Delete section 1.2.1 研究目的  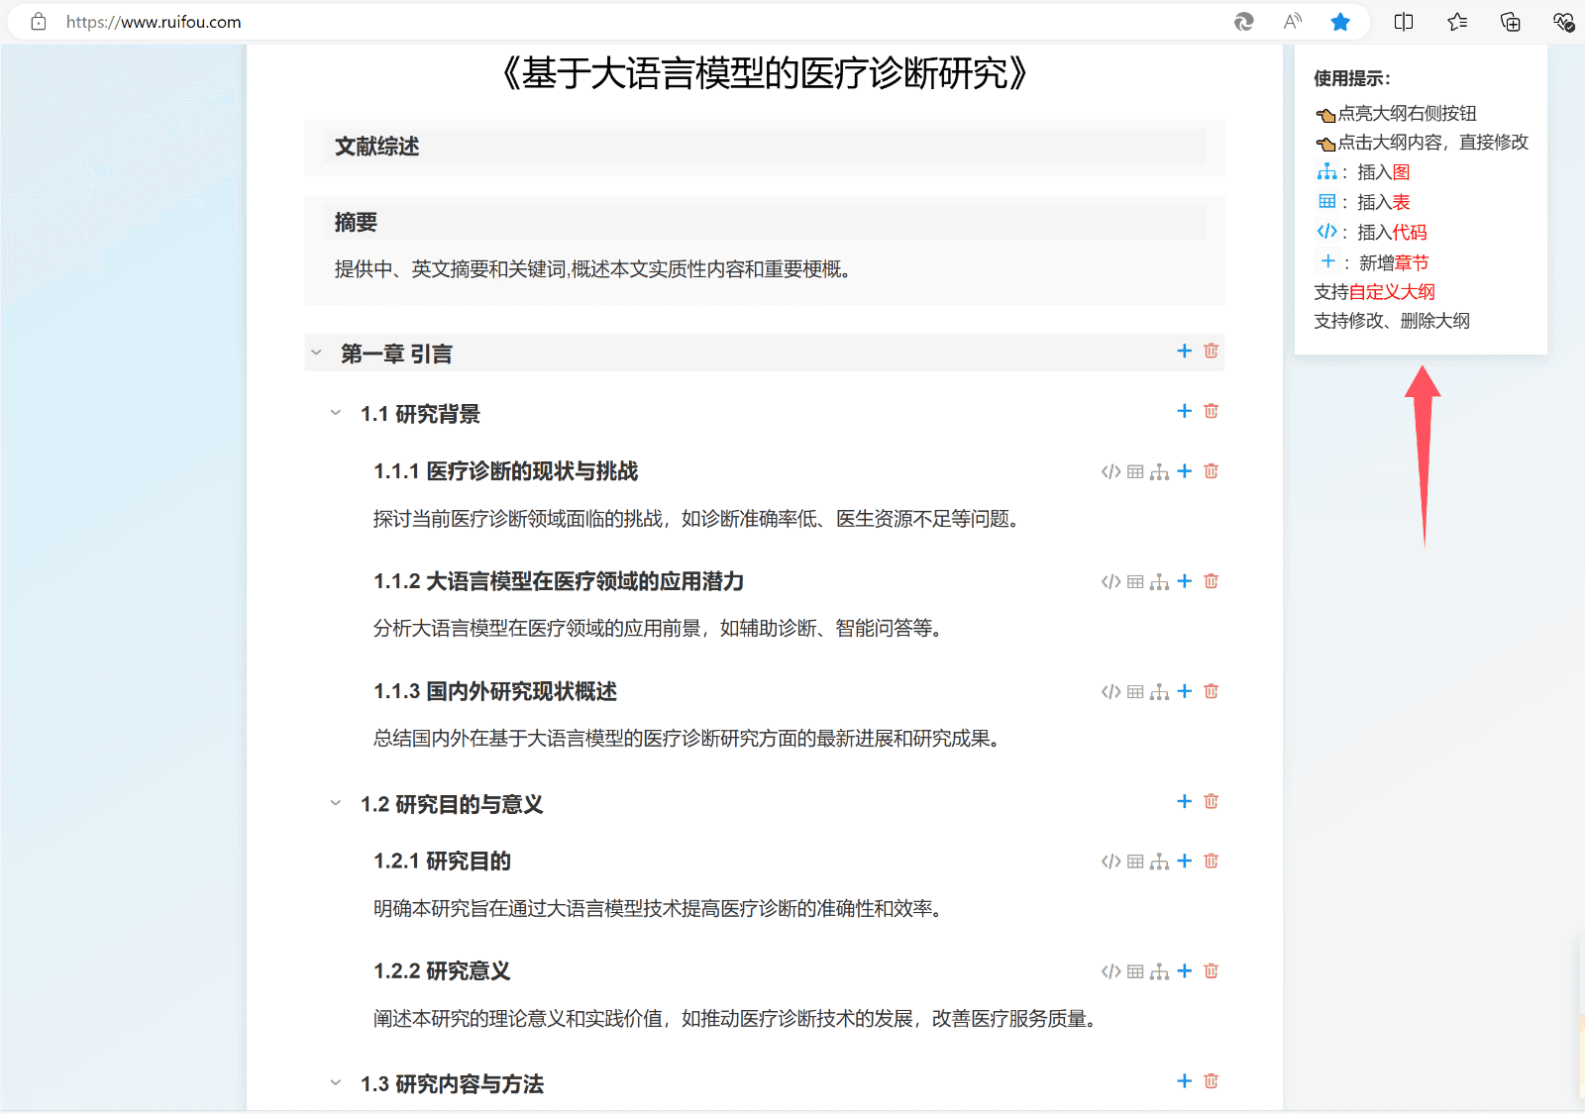[x=1211, y=861]
